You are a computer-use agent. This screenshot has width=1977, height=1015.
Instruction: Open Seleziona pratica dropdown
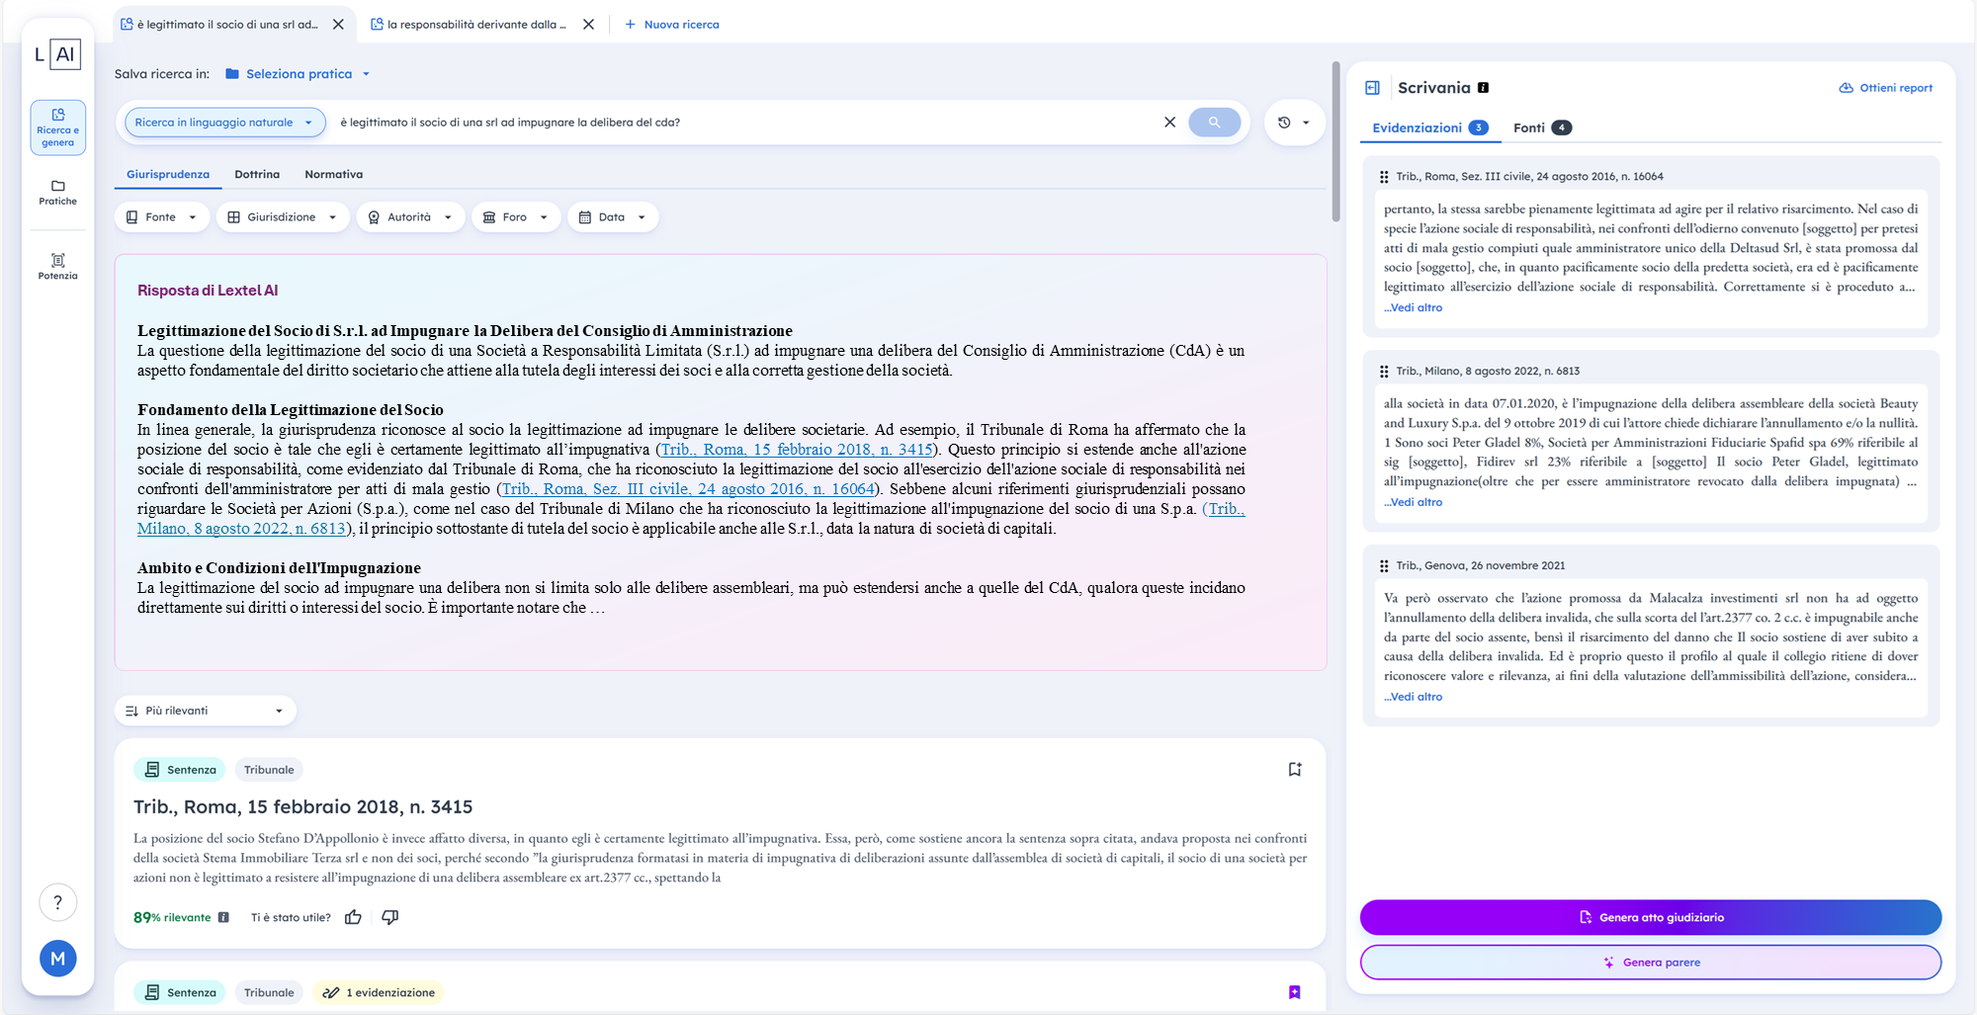[x=298, y=74]
